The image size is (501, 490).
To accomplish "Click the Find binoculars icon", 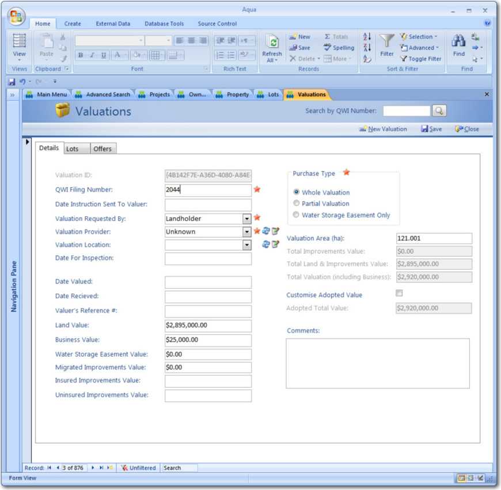I will click(x=458, y=41).
